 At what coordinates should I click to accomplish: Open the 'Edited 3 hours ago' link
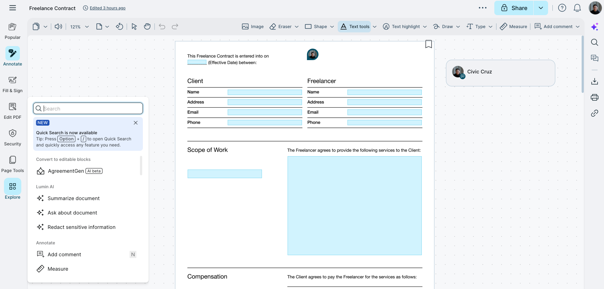pos(108,8)
